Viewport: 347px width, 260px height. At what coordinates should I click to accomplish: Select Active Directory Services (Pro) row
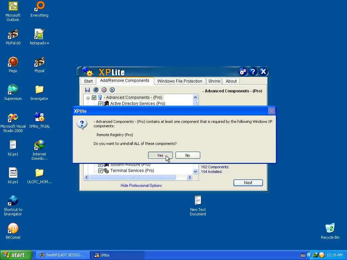click(x=138, y=104)
